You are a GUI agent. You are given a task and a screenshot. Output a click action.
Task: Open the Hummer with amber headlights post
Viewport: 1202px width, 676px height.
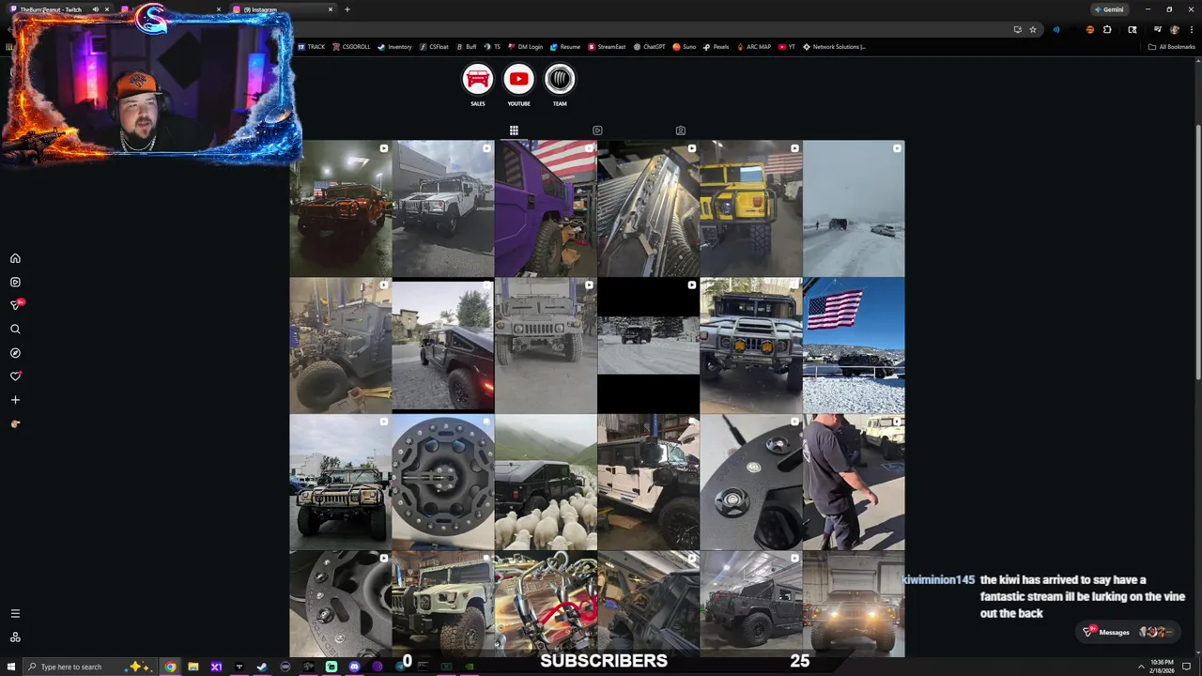tap(854, 605)
